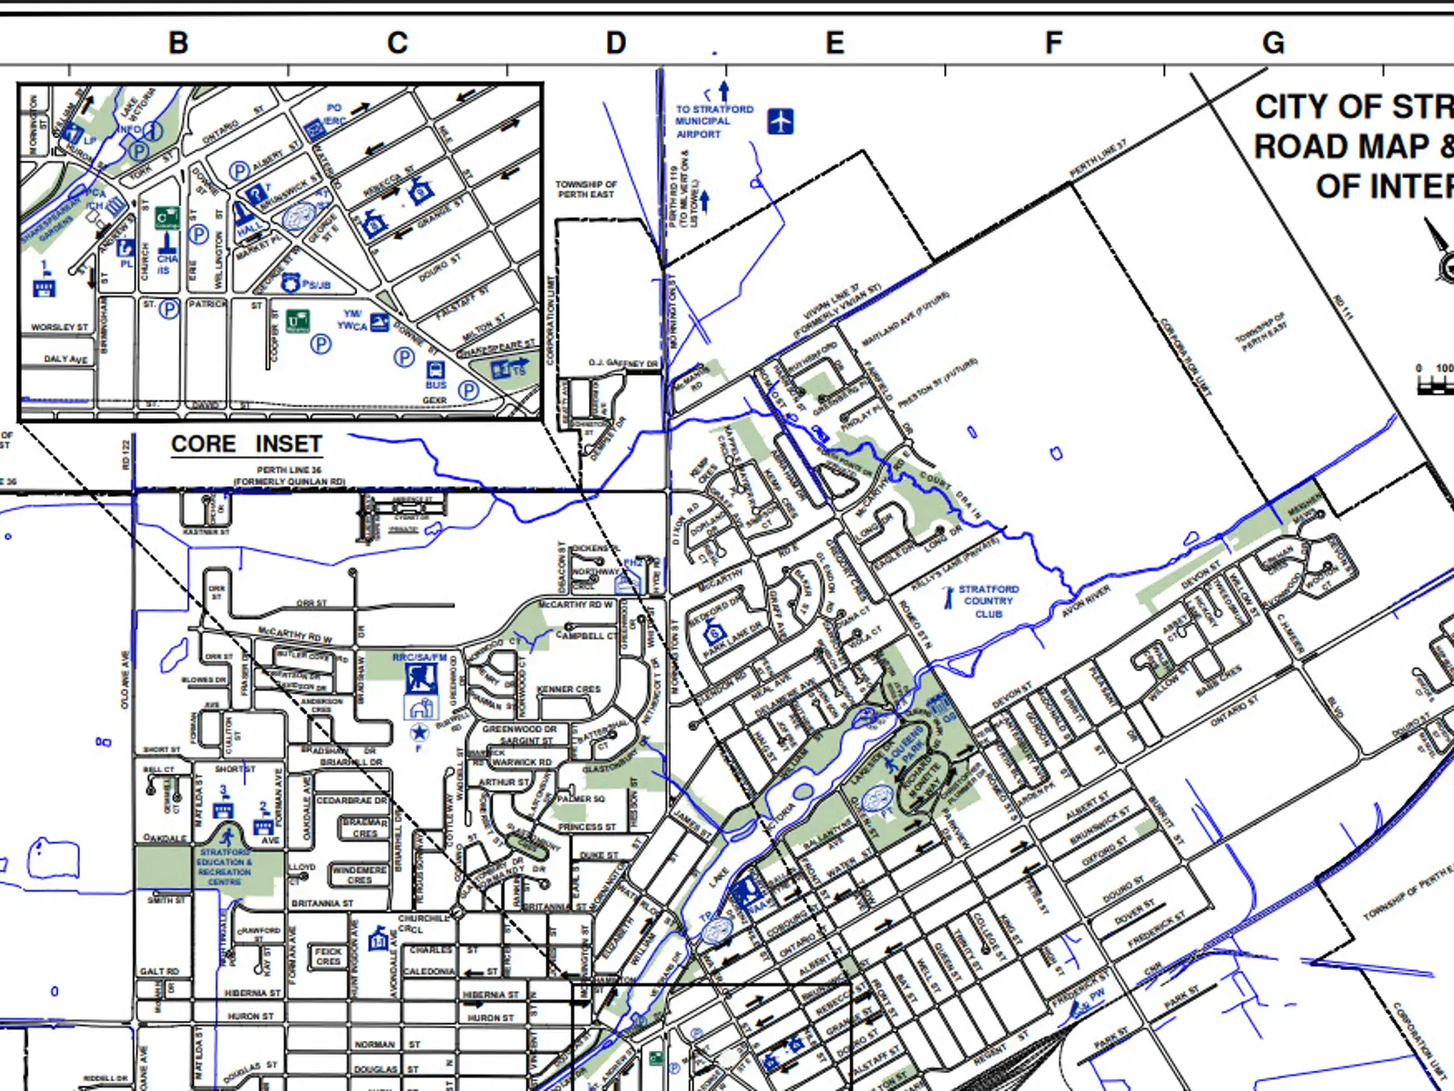Select grid column letter D
This screenshot has width=1454, height=1091.
(616, 43)
